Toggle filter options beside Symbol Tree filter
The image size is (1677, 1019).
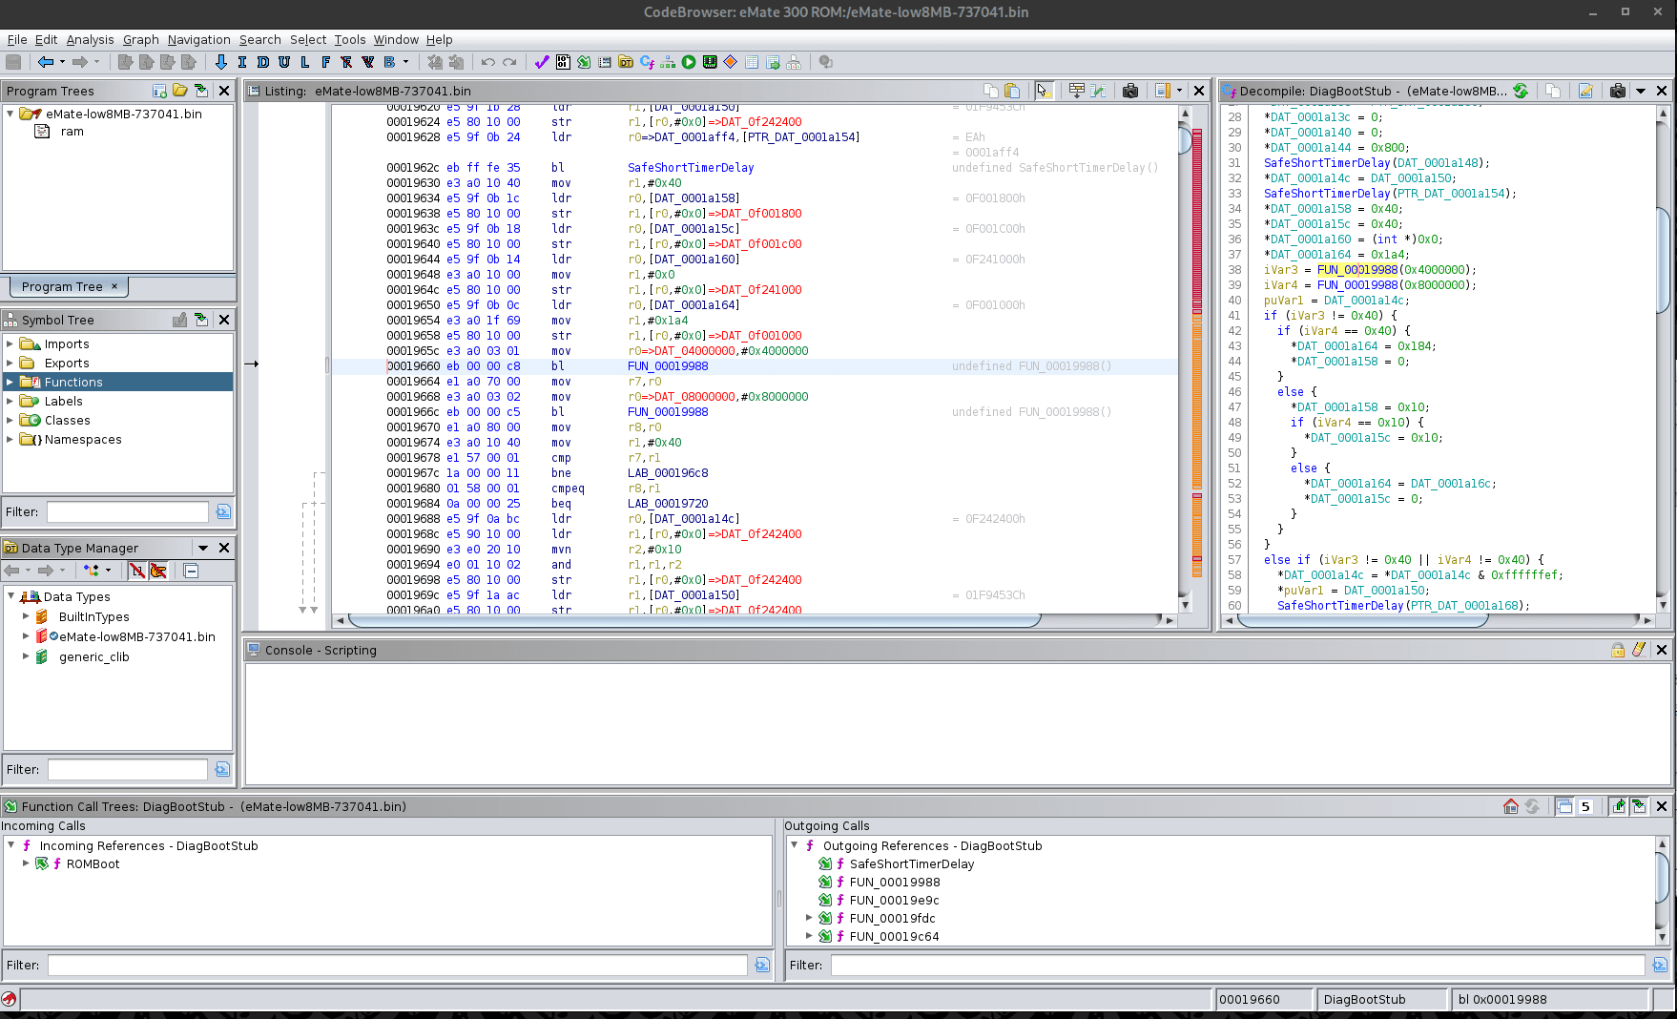[223, 511]
